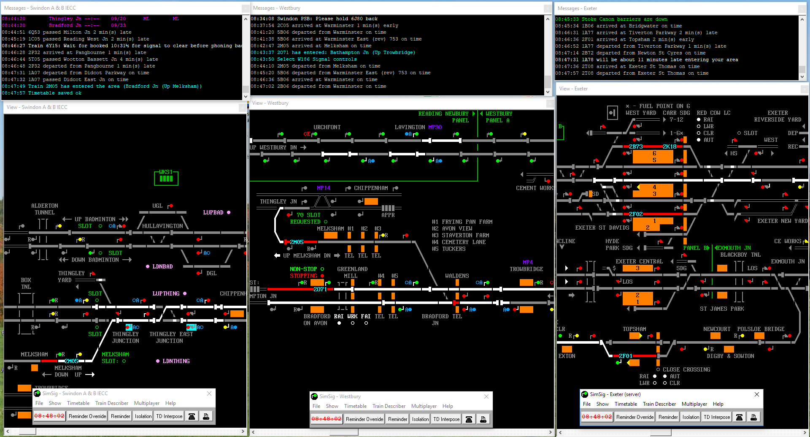Select train berth 2F01 near Topsham
Viewport: 810px width, 437px height.
[626, 356]
